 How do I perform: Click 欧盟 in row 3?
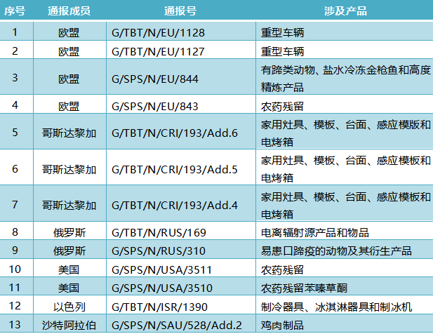tap(69, 79)
